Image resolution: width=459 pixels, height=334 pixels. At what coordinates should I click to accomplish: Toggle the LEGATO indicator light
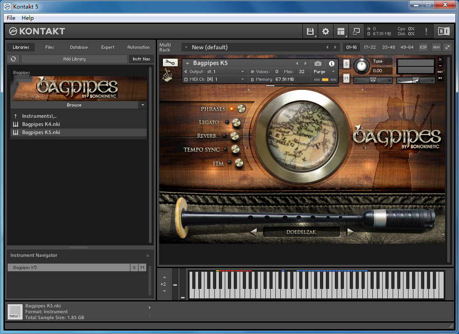click(x=227, y=122)
